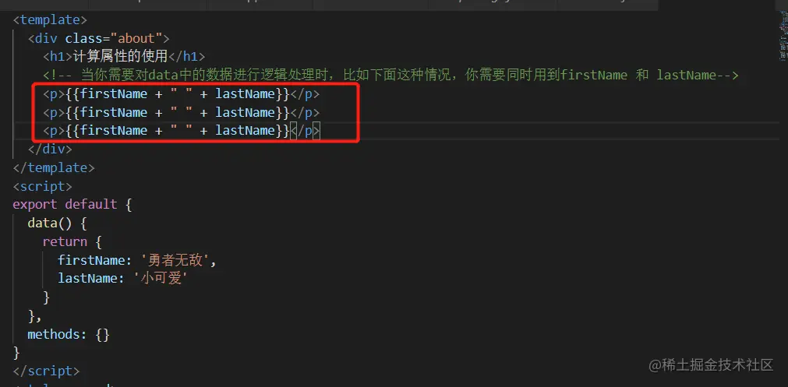The width and height of the screenshot is (788, 387).
Task: Click firstName inside the green comment
Action: click(593, 76)
